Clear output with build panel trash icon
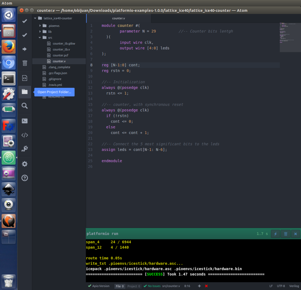This screenshot has width=301, height=290. click(285, 234)
